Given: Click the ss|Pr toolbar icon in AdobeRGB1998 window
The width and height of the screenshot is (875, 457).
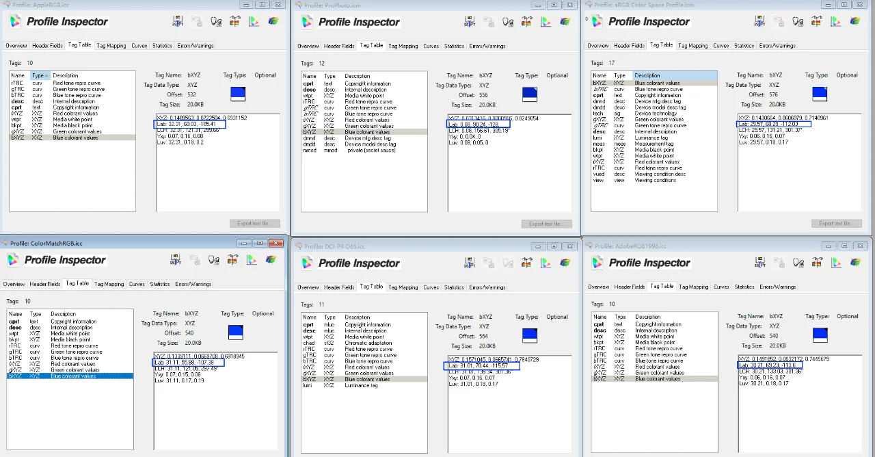Looking at the screenshot, I should (x=759, y=262).
